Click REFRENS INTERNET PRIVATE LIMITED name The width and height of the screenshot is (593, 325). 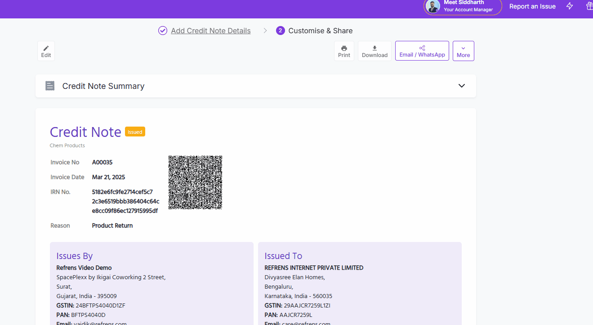click(314, 268)
